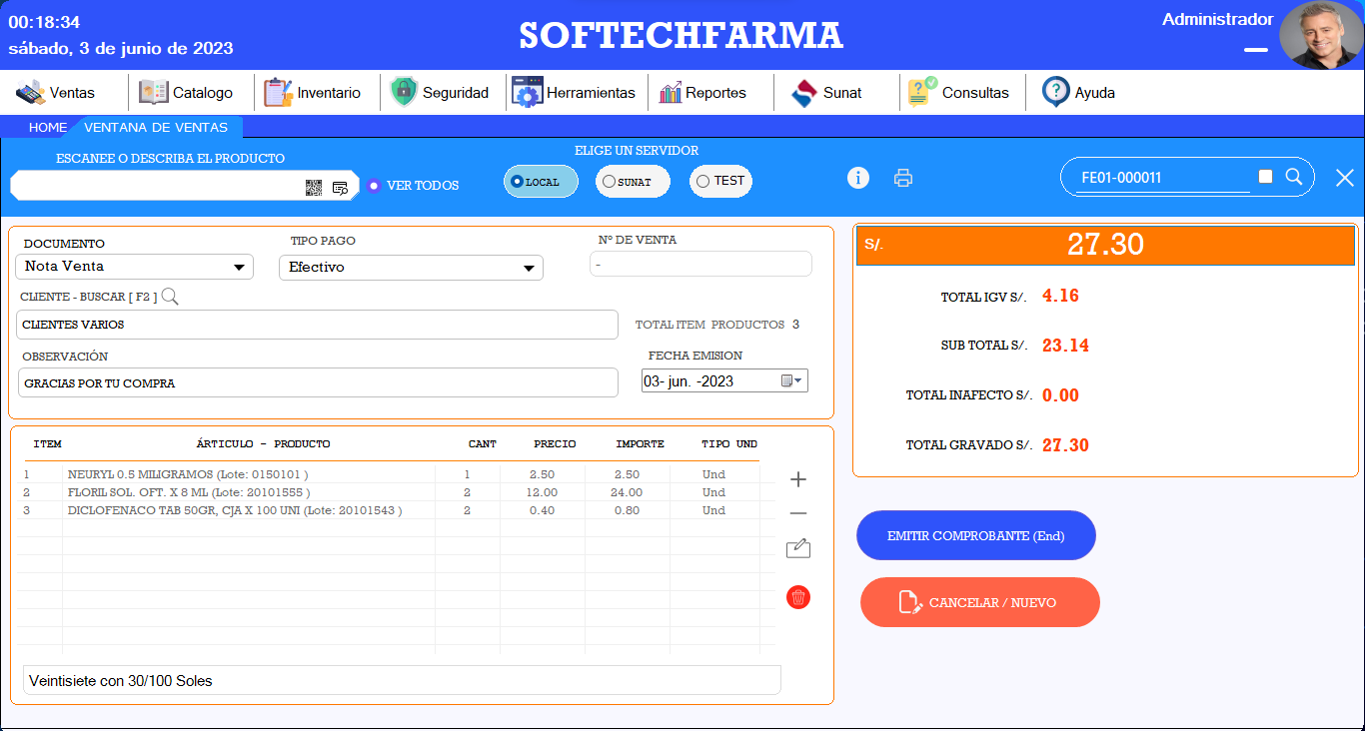Click the SUB TOTAL value 23.14
1365x731 pixels.
(1065, 346)
